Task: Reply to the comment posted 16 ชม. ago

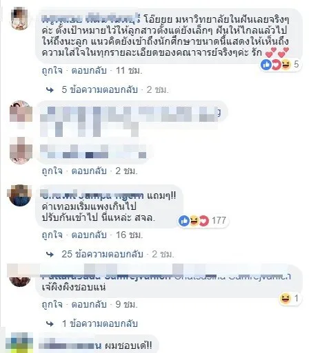Action: coord(89,235)
